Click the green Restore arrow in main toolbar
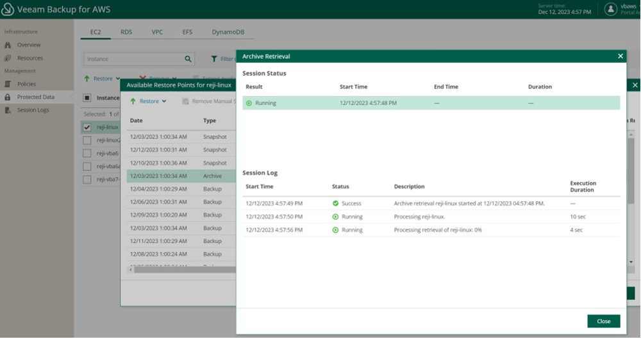Screen dimensions: 641x339 point(87,79)
